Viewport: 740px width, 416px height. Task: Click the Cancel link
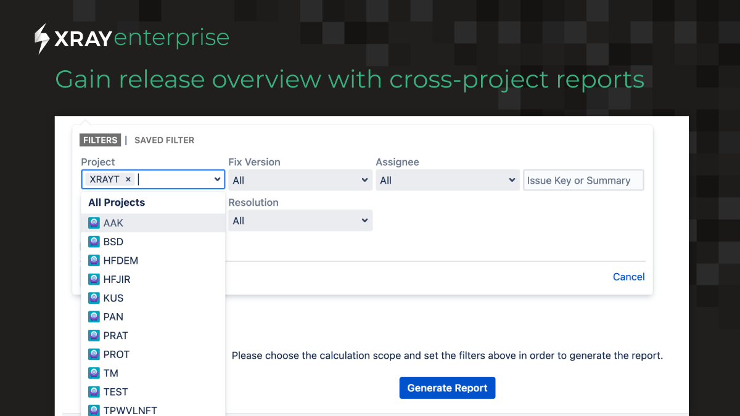click(x=628, y=277)
